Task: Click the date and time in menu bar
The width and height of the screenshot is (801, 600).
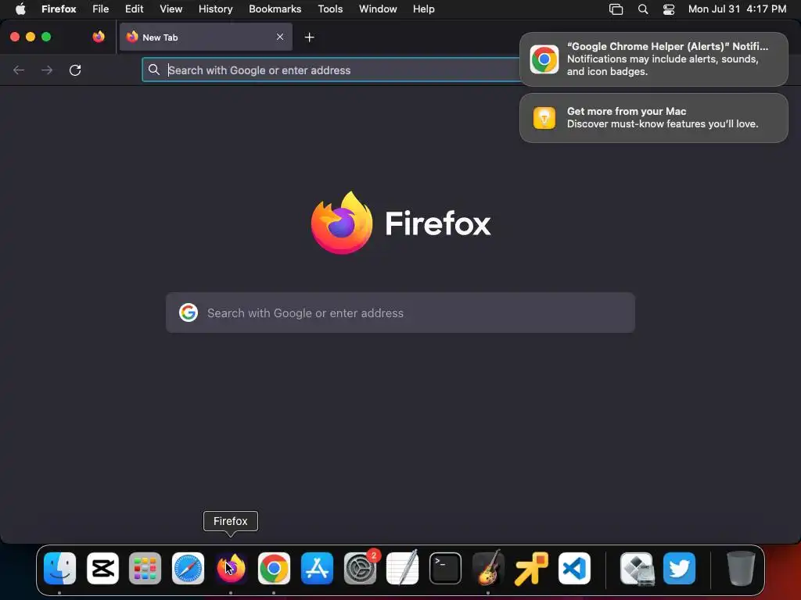Action: 737,9
